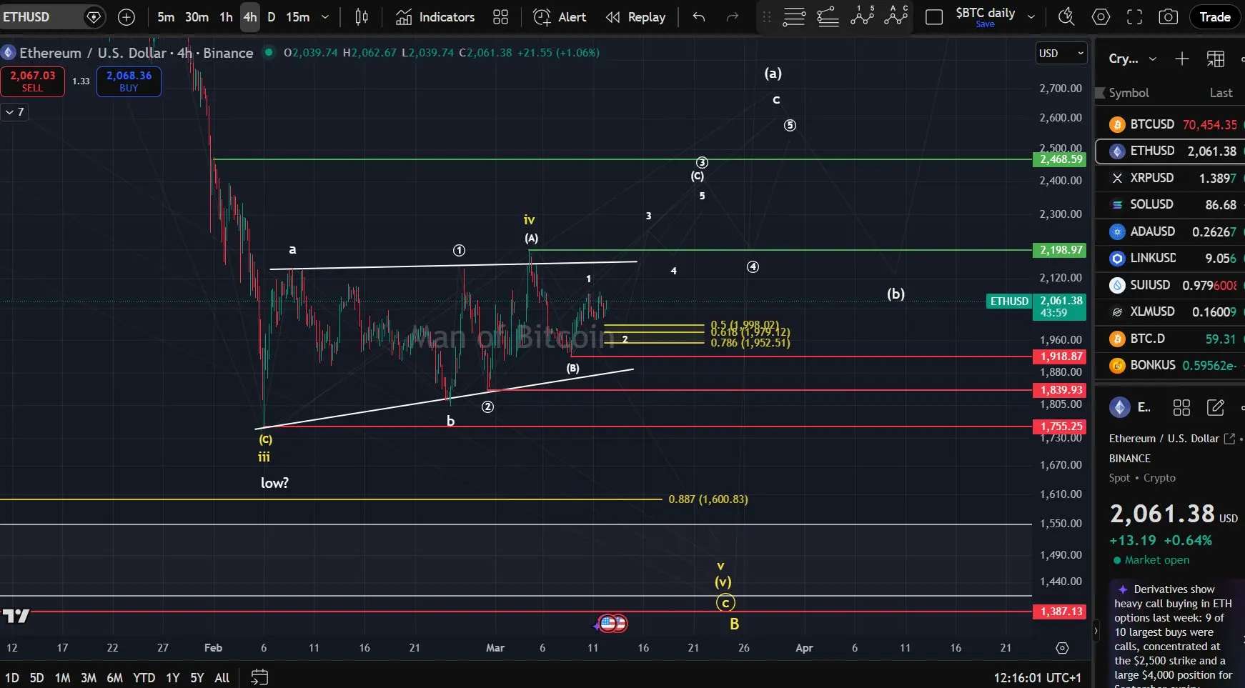The width and height of the screenshot is (1245, 688).
Task: Create a new Alert
Action: tap(560, 17)
